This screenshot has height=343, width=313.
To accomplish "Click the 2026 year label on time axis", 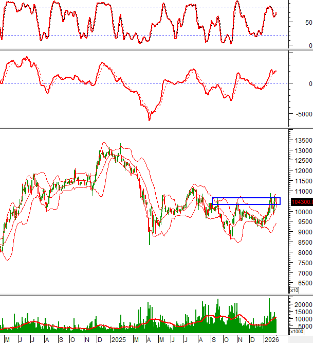I will click(271, 339).
